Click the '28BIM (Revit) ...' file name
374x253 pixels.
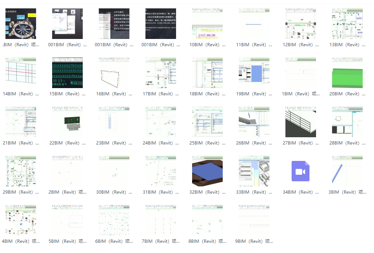347,143
